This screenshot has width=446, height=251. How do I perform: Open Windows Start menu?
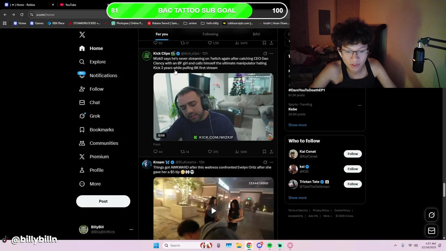click(x=156, y=245)
